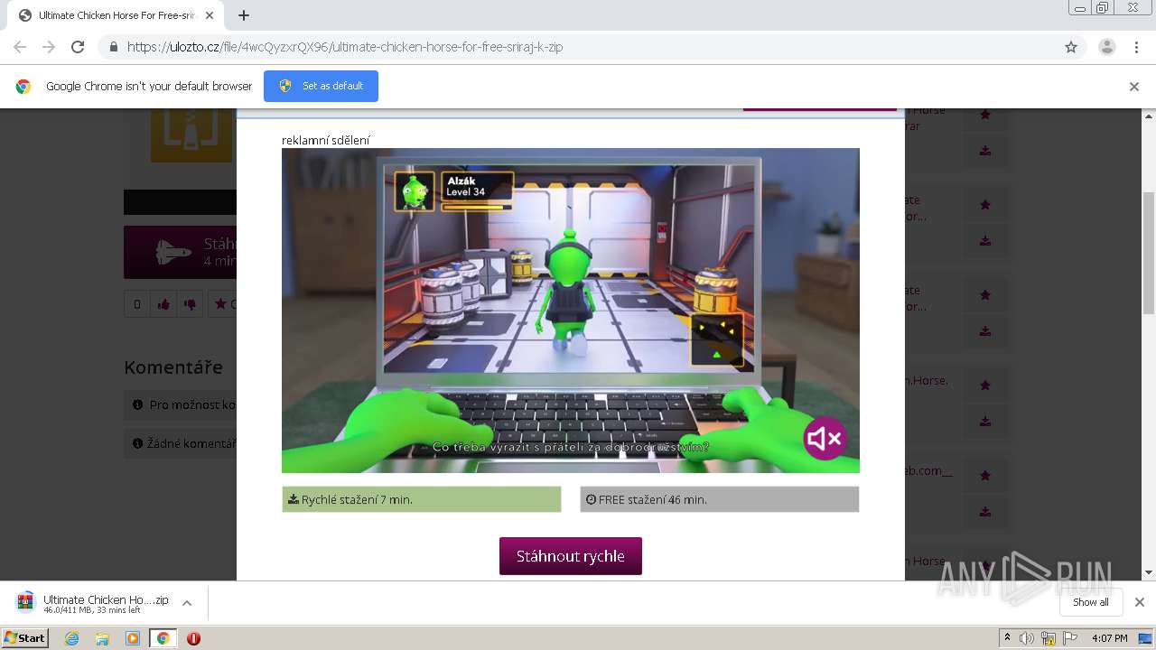Viewport: 1156px width, 650px height.
Task: Adjust volume via the tray speaker icon
Action: click(1027, 638)
